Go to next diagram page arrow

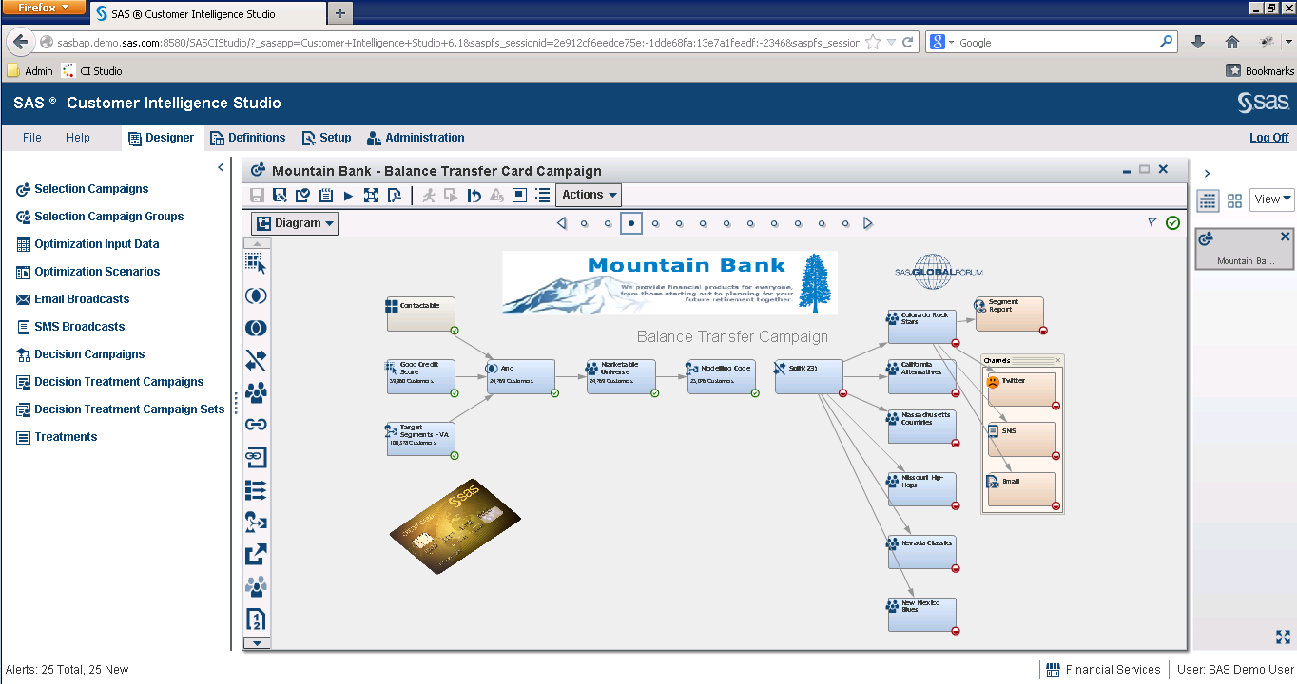click(x=867, y=223)
